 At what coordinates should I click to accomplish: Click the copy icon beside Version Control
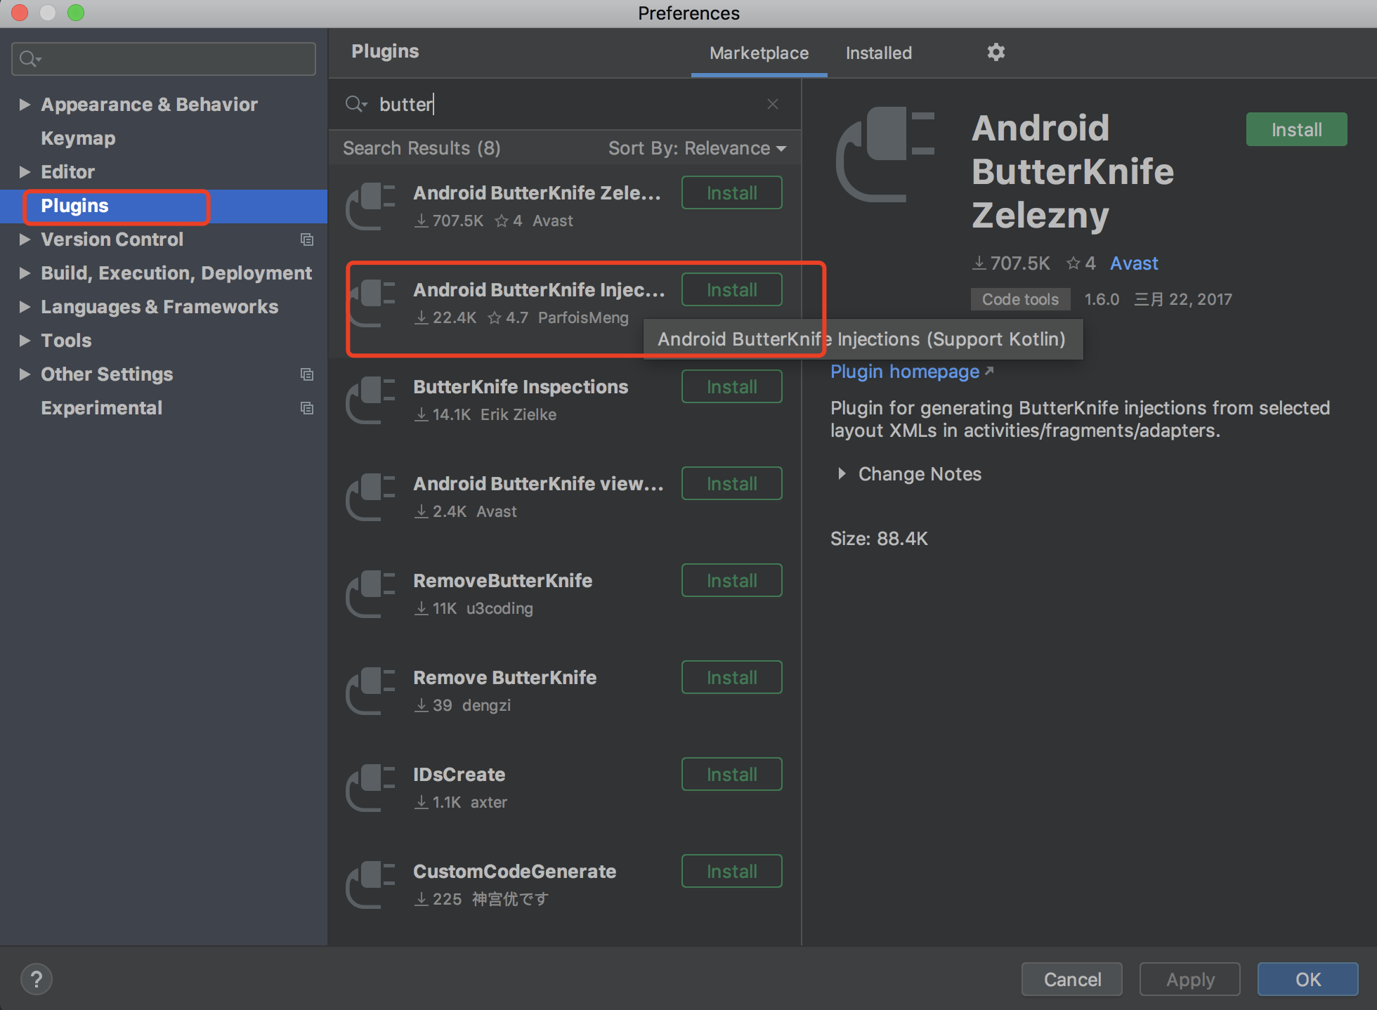pos(307,240)
